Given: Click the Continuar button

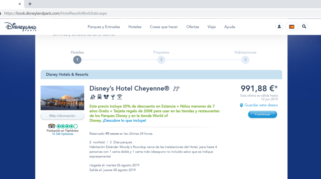Looking at the screenshot, I should tap(262, 114).
